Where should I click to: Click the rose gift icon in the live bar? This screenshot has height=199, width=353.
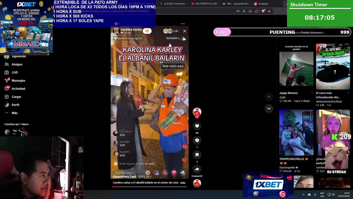(x=165, y=173)
